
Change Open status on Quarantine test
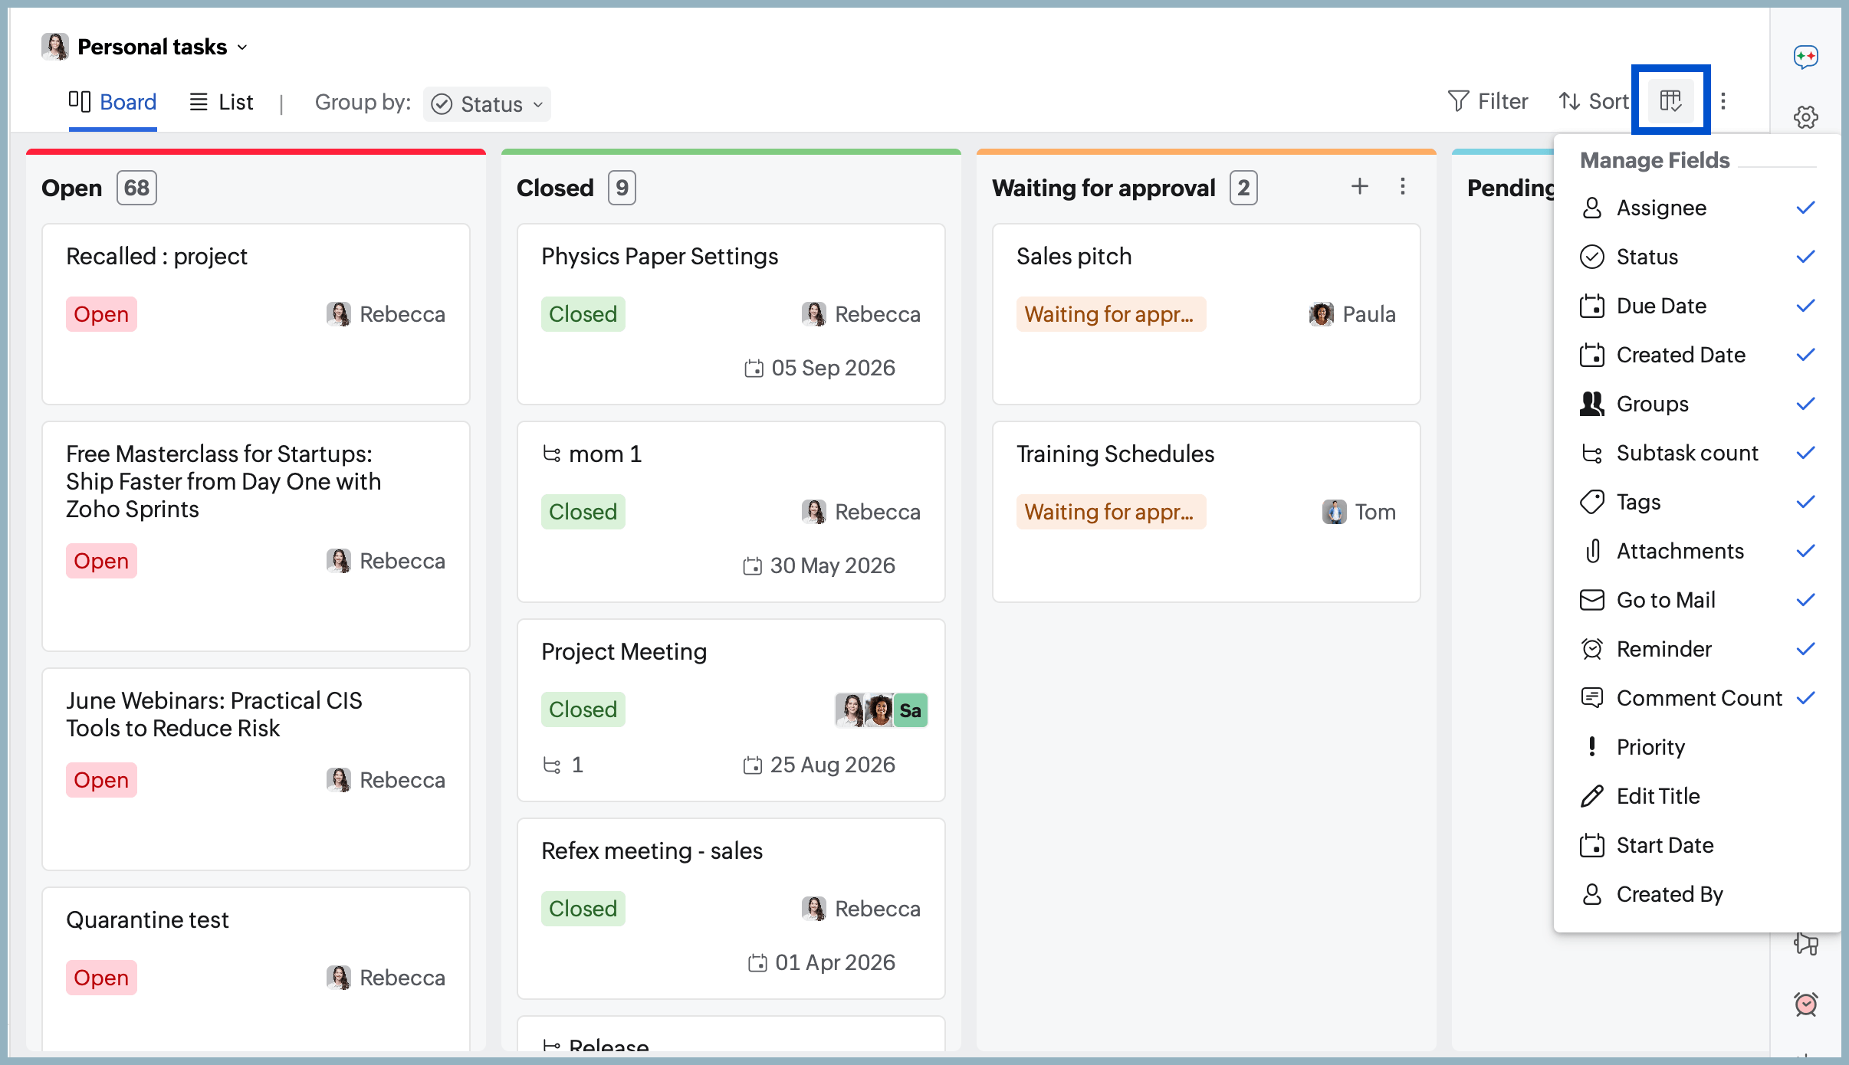pyautogui.click(x=101, y=978)
